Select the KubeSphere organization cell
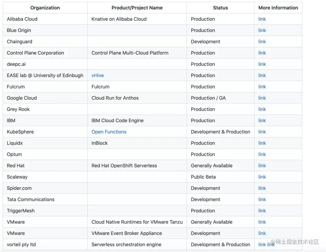 [x=45, y=132]
